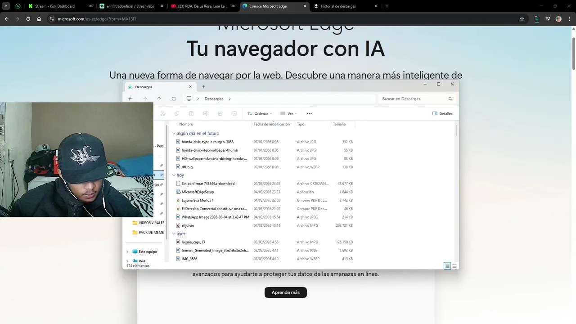Screen dimensions: 576x324
Task: Click the up-folder arrow in Explorer
Action: (x=159, y=99)
